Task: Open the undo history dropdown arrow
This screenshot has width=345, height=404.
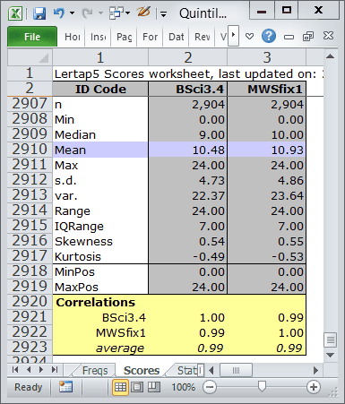Action: (x=72, y=13)
